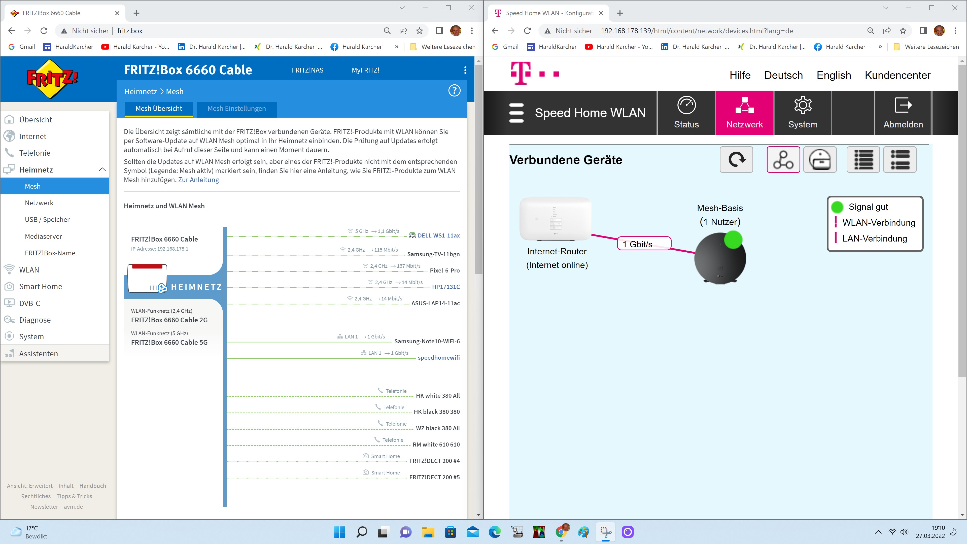
Task: Click the FRITZ!Box help question mark icon
Action: [454, 91]
